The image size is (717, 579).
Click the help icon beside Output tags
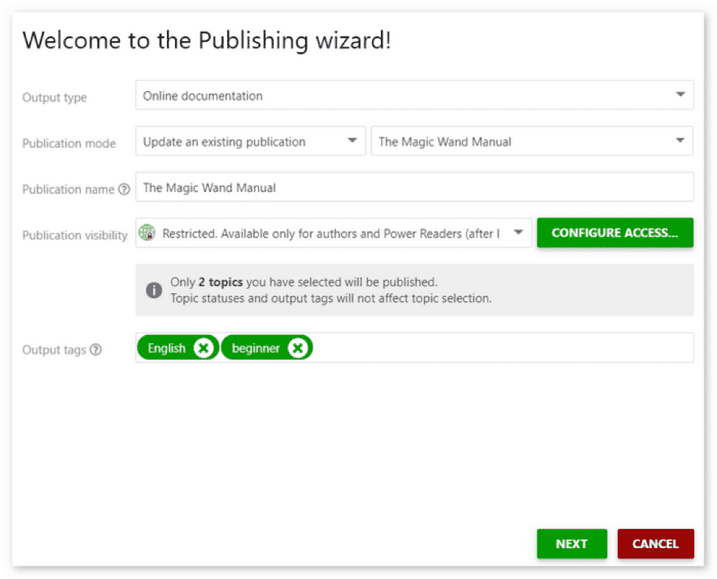click(93, 350)
